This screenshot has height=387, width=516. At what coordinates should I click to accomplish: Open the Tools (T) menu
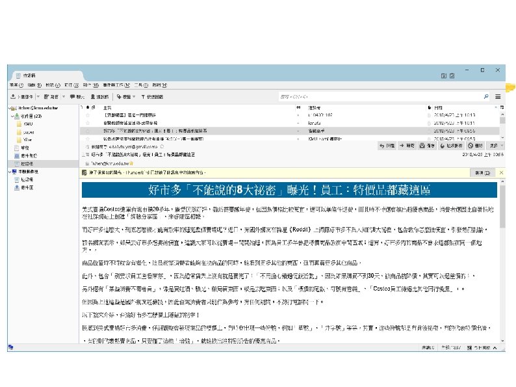(x=141, y=85)
